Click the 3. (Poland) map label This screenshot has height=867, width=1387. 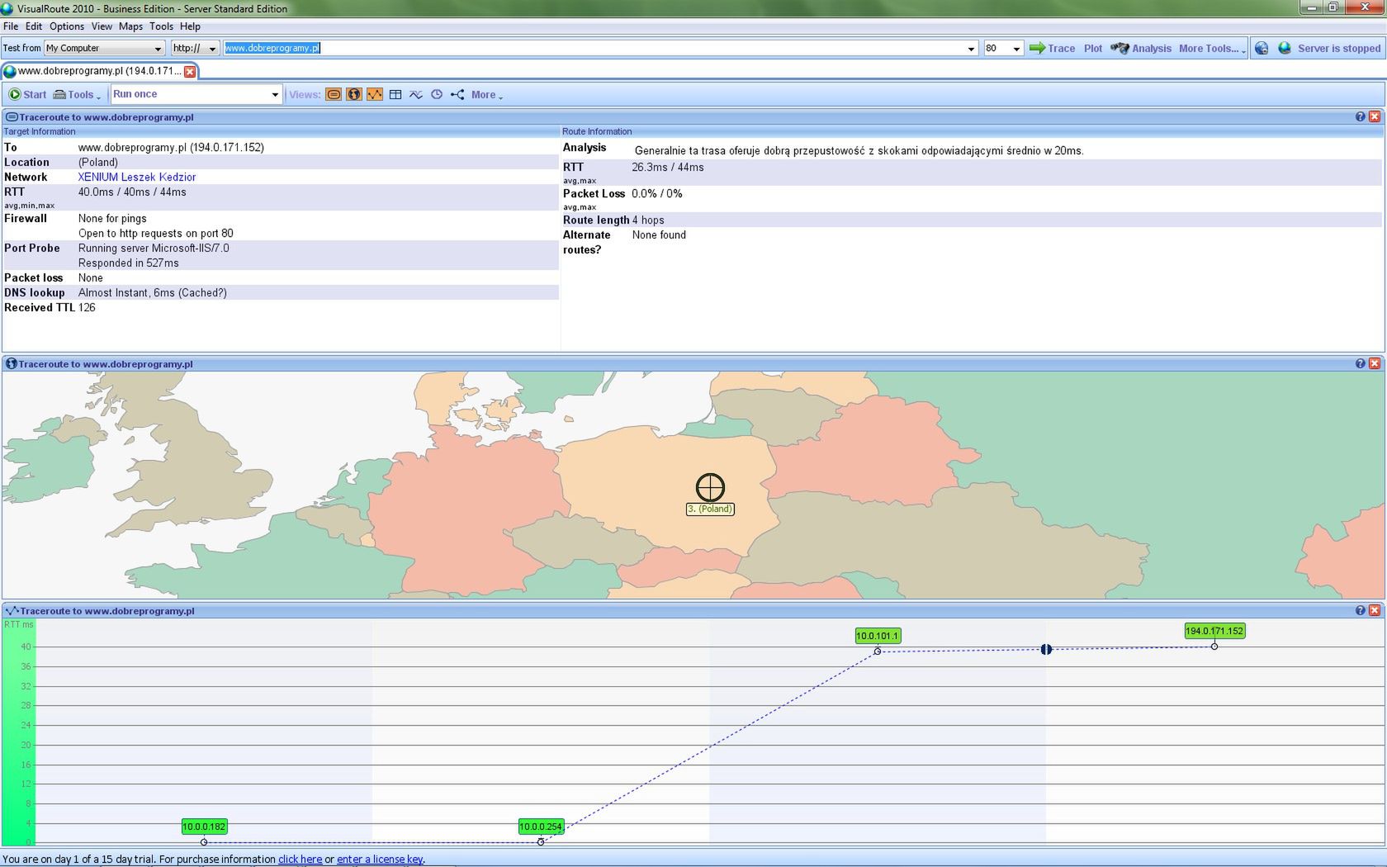click(710, 509)
